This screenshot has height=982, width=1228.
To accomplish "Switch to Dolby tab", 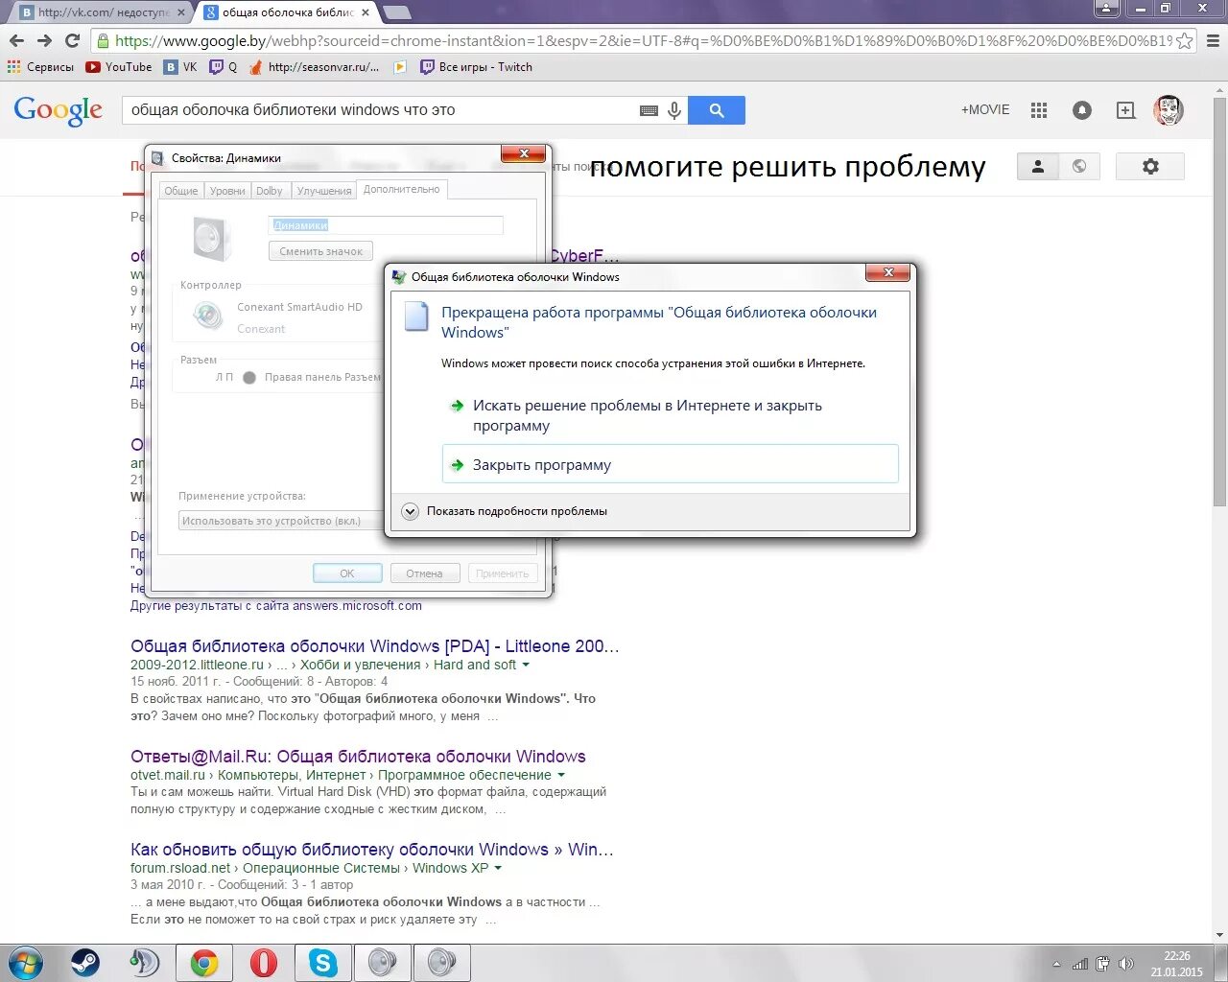I will click(270, 191).
